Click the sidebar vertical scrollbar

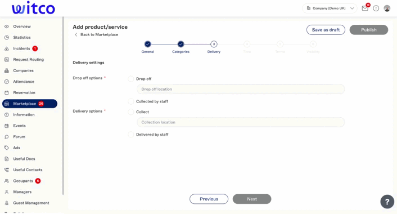coord(63,106)
